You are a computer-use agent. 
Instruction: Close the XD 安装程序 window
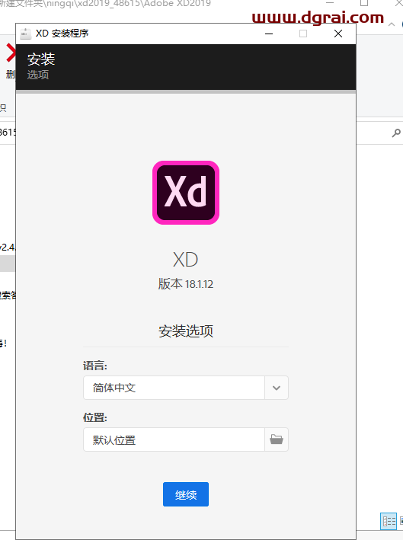(x=338, y=34)
